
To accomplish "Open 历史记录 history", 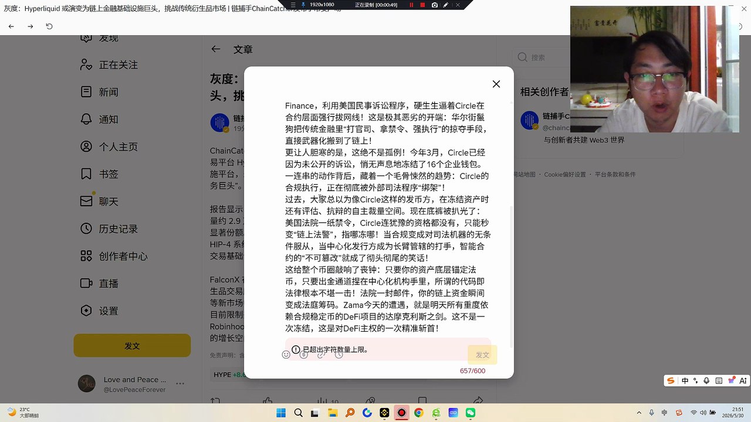I will (x=109, y=229).
